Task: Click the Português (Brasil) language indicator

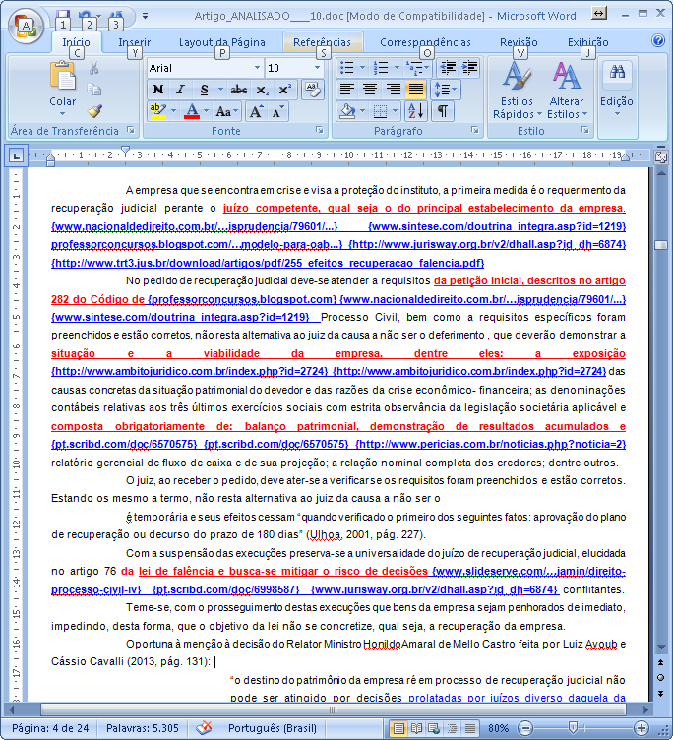Action: click(x=272, y=728)
